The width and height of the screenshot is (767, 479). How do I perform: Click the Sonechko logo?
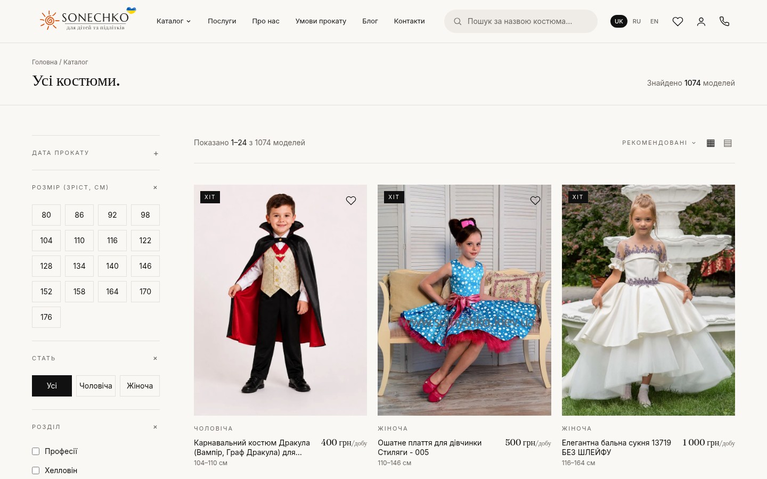(x=88, y=20)
